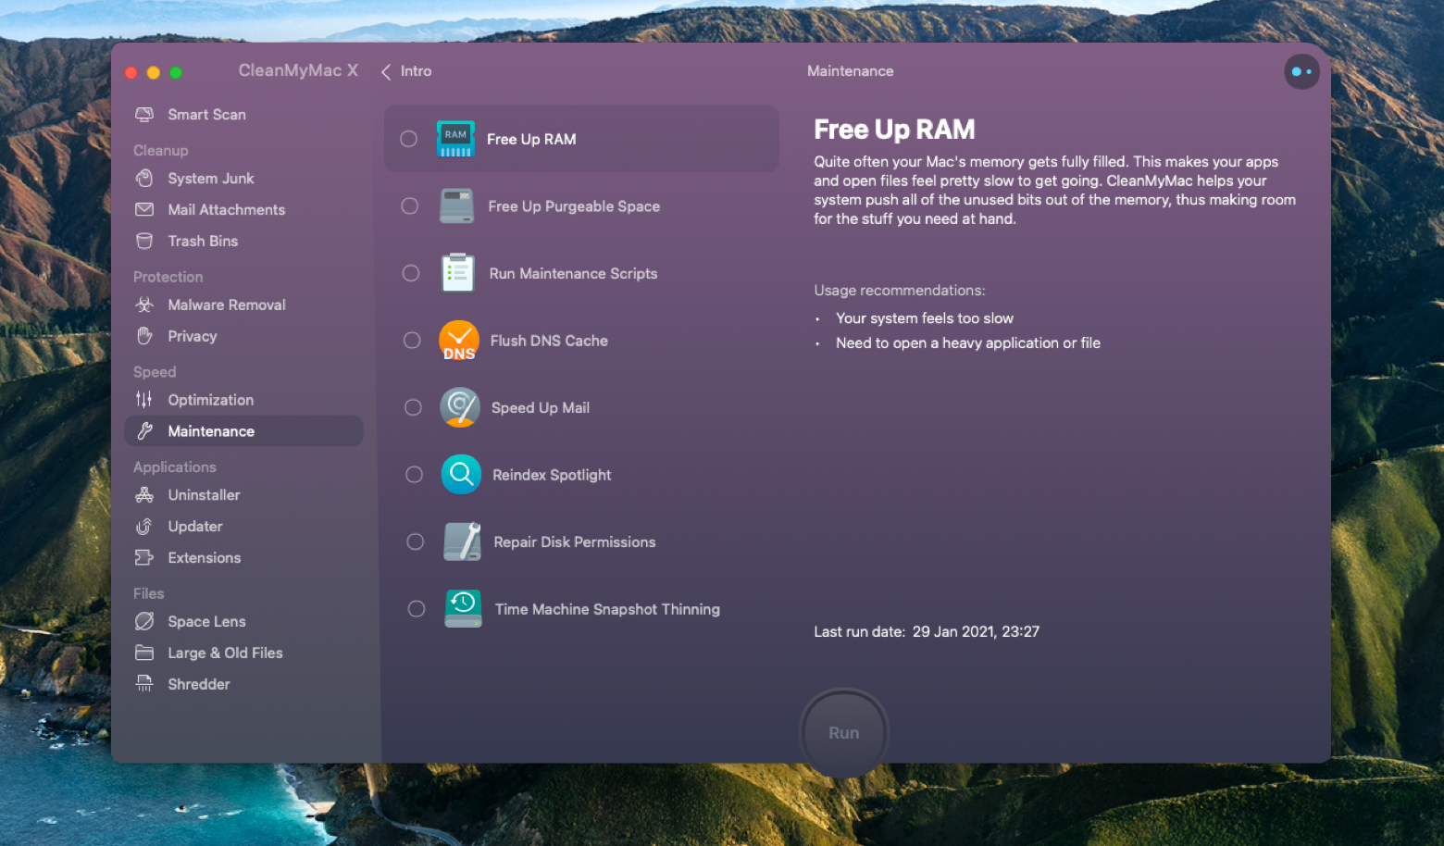Screen dimensions: 1444x846
Task: Click the Repair Disk Permissions label
Action: [575, 541]
